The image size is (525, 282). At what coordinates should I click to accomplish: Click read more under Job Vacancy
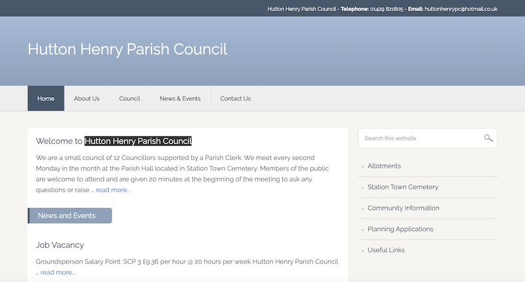(58, 272)
